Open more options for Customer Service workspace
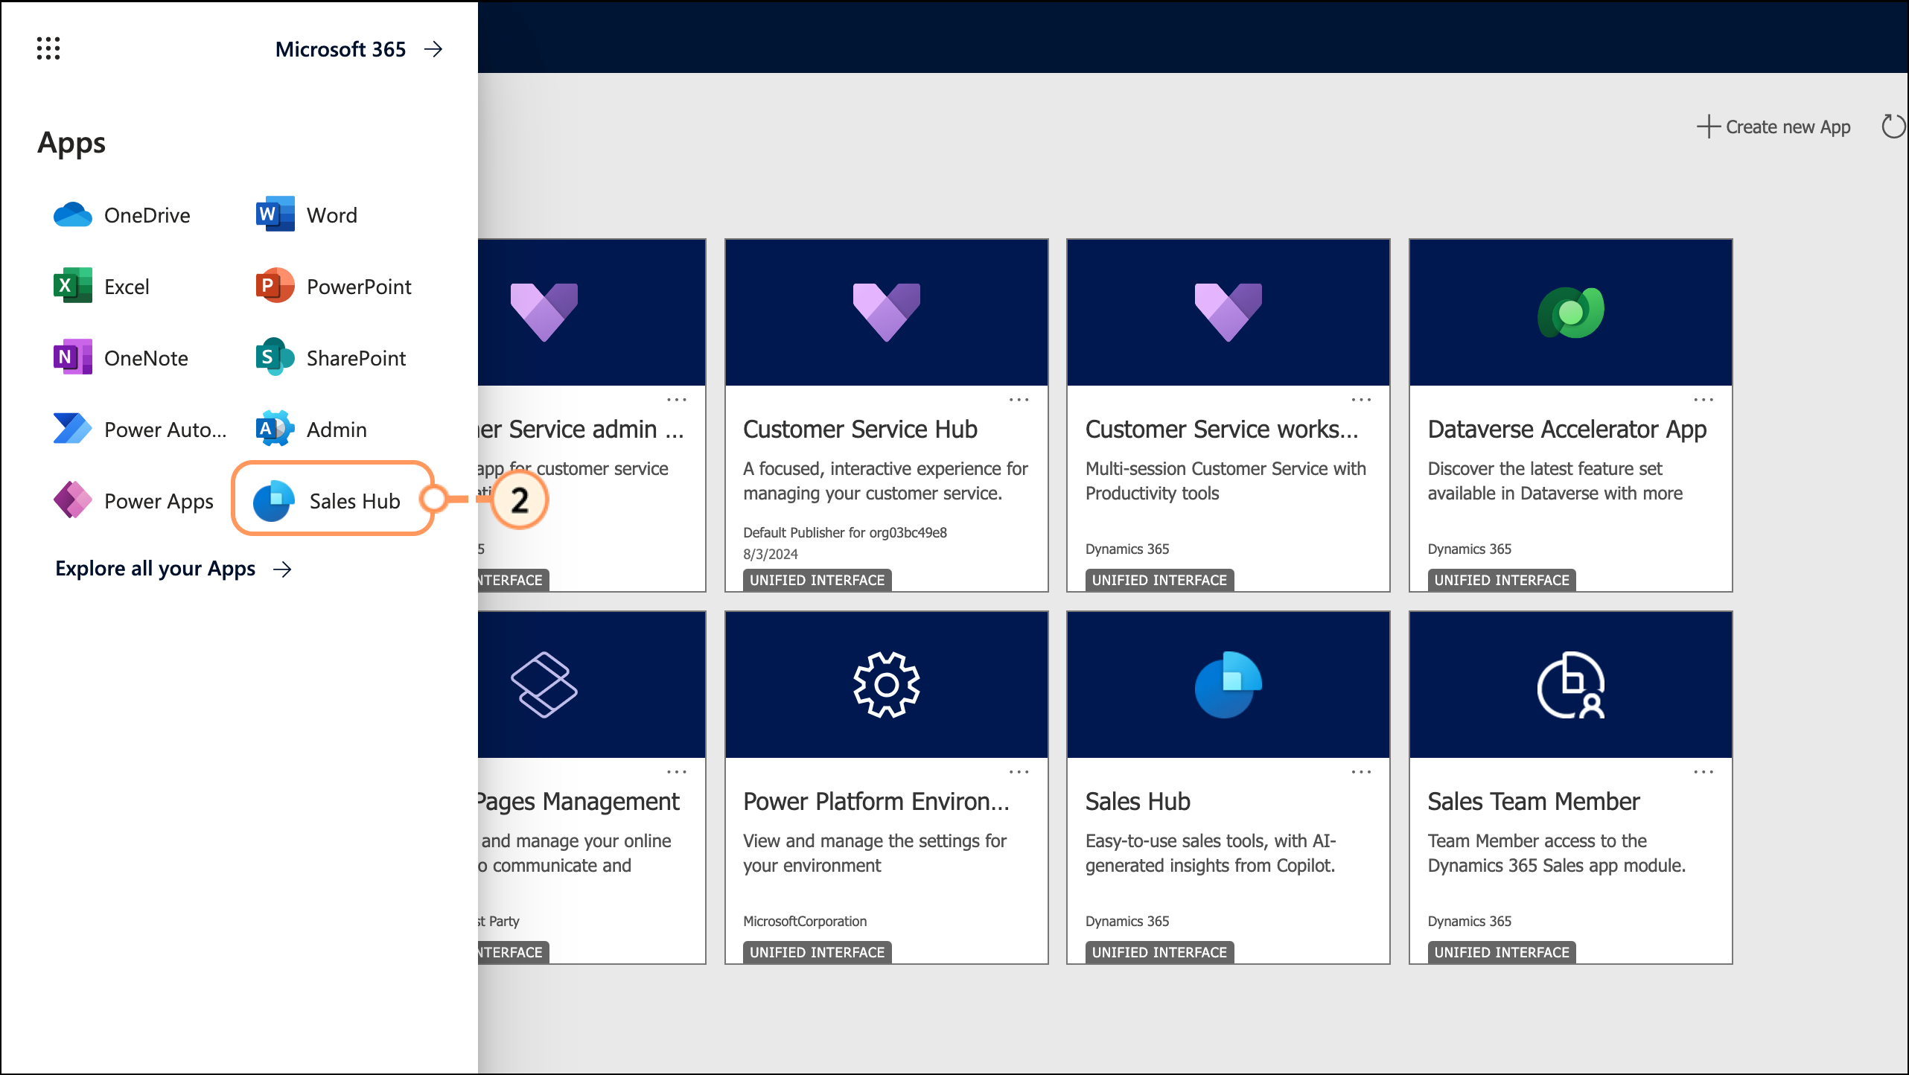This screenshot has width=1909, height=1075. [x=1362, y=400]
